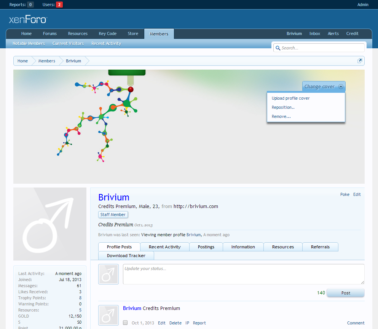Click the open-in-new-window icon in breadcrumb bar

tap(360, 61)
